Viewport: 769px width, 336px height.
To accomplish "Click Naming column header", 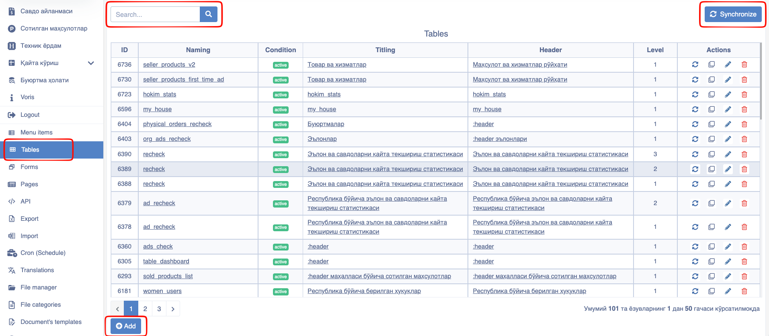I will 198,50.
